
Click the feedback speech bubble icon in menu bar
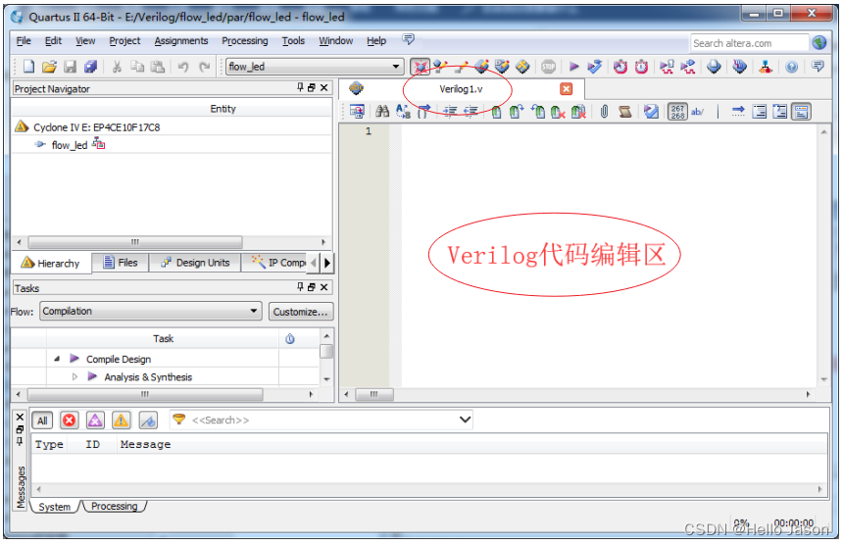408,39
